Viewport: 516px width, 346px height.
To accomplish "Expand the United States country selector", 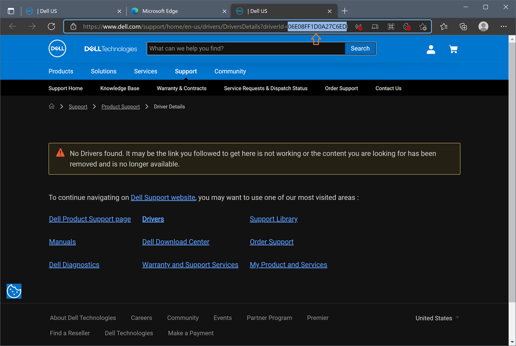I will (x=437, y=318).
